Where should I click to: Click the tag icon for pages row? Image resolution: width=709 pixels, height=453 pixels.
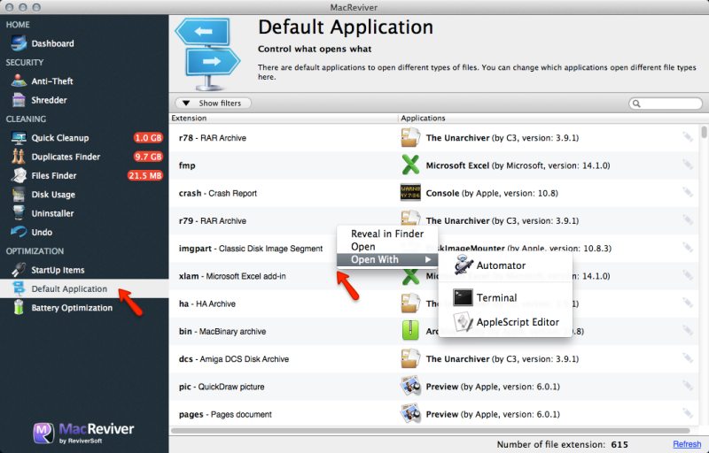click(x=688, y=414)
